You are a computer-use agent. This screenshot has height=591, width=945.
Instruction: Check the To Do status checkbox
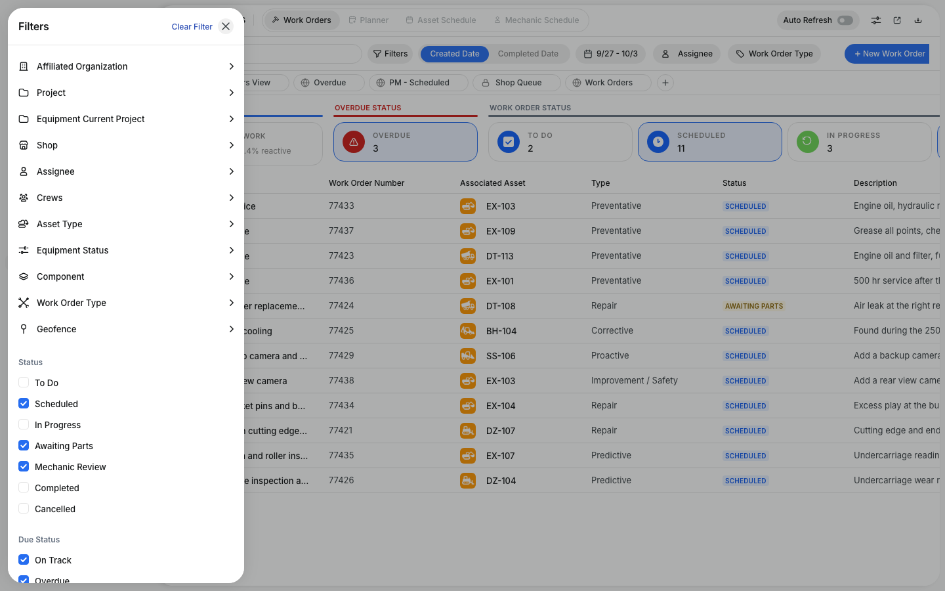click(24, 382)
